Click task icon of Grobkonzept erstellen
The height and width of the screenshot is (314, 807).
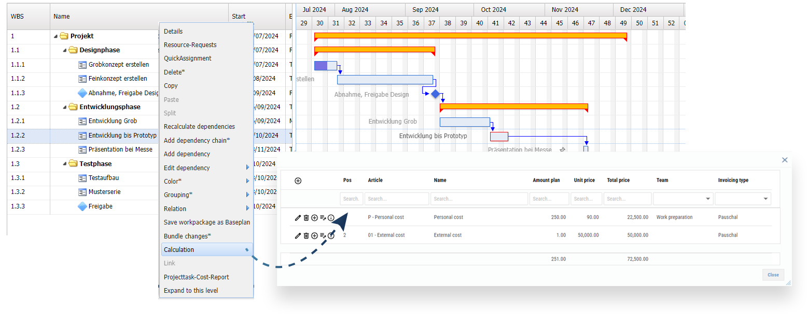tap(82, 65)
